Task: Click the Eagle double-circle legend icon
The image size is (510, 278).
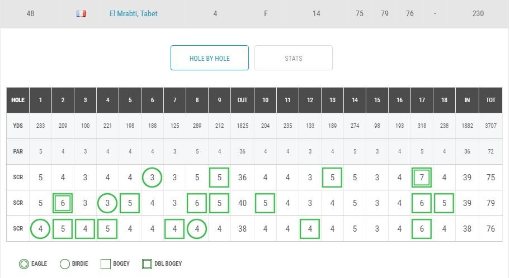Action: [x=23, y=263]
